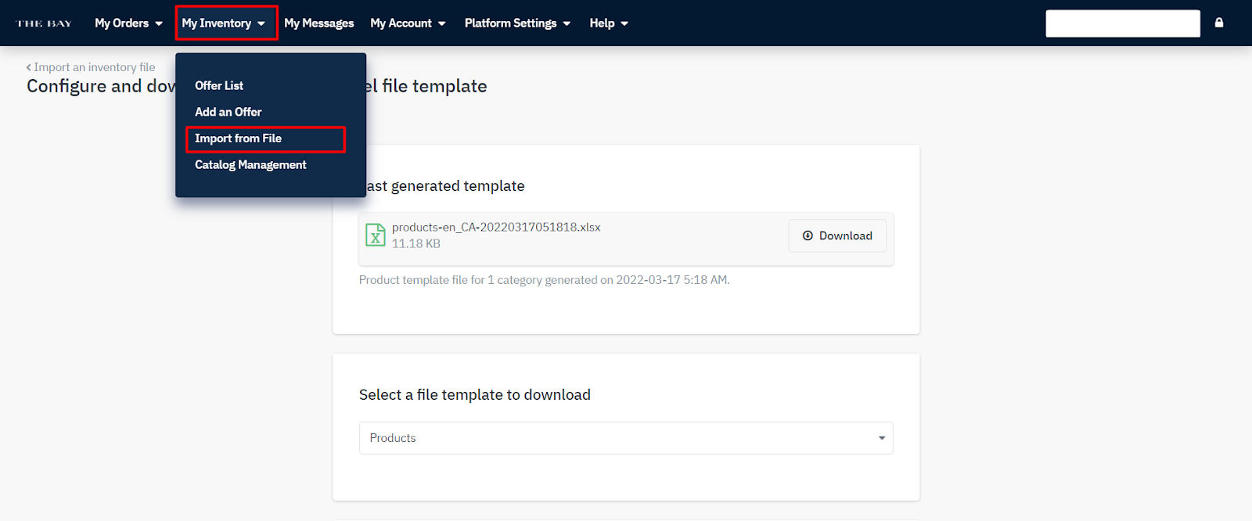Open Platform Settings menu

[517, 23]
